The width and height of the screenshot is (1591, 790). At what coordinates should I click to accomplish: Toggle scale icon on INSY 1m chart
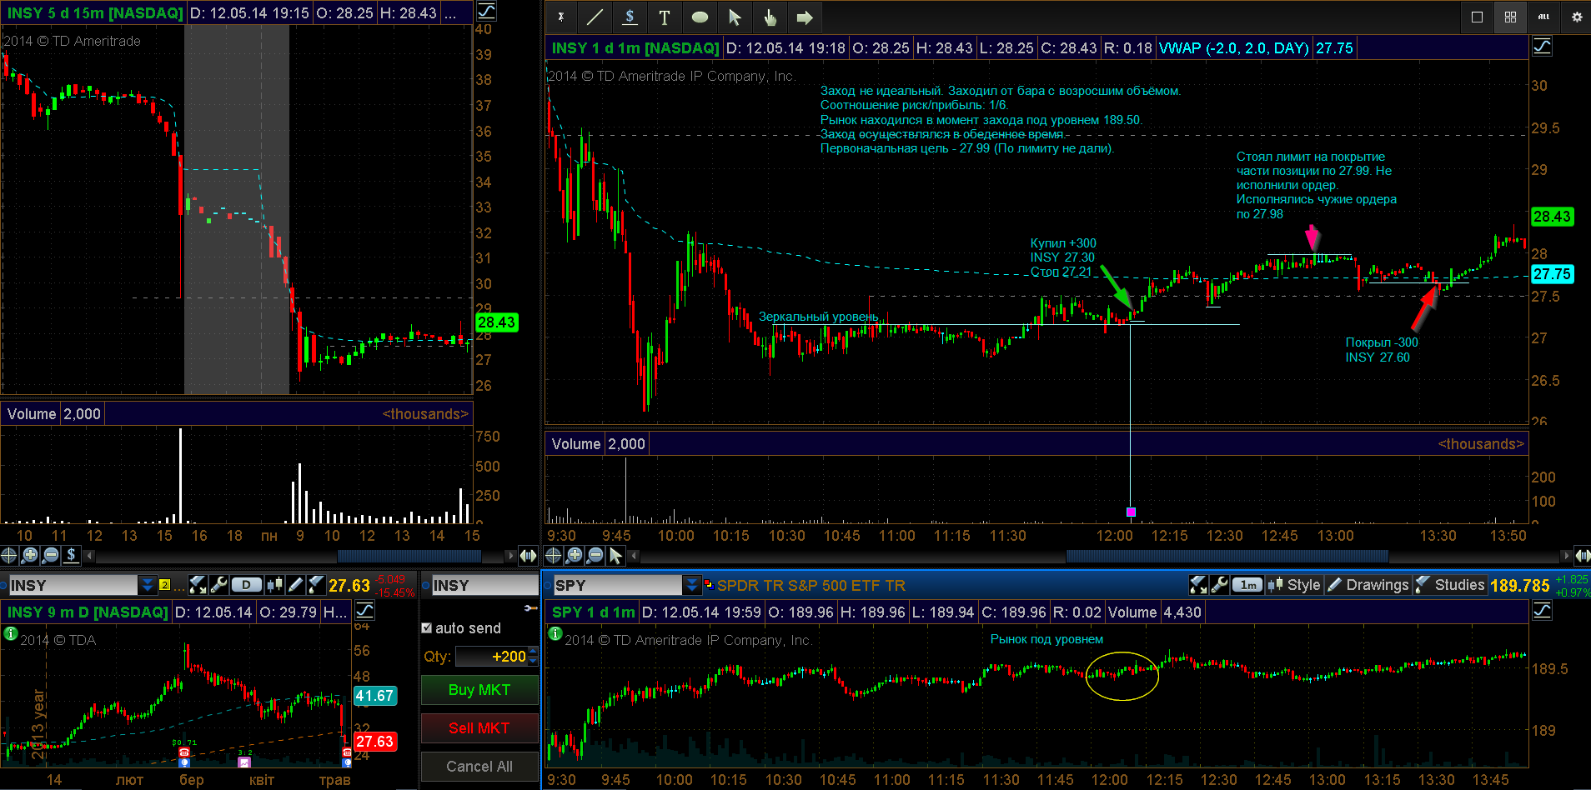click(1543, 47)
